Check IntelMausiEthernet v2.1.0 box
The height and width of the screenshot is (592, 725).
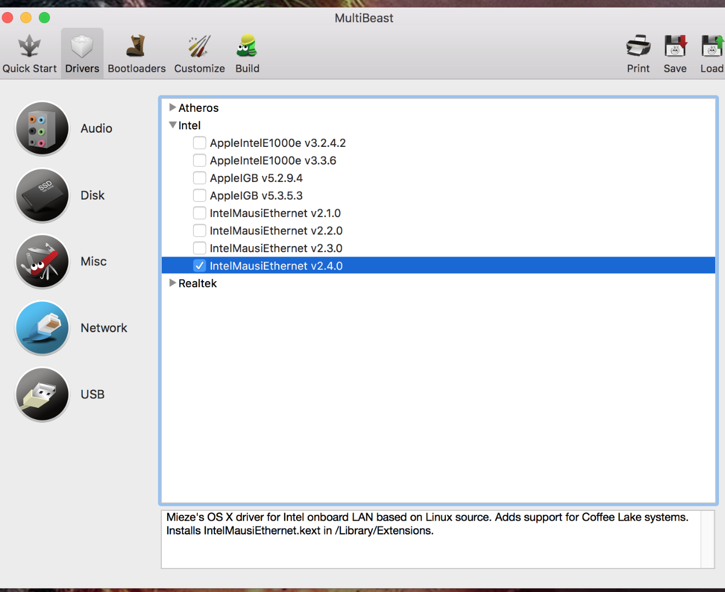pos(200,213)
